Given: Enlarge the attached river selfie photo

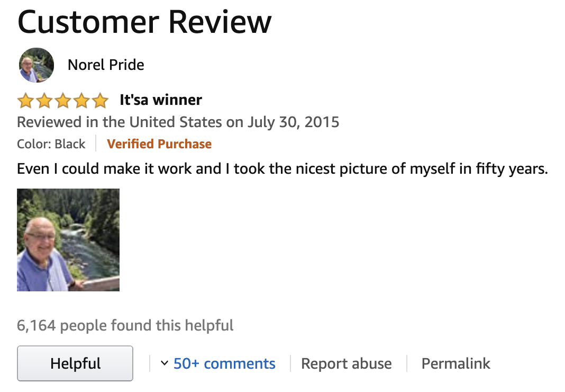Looking at the screenshot, I should click(68, 239).
